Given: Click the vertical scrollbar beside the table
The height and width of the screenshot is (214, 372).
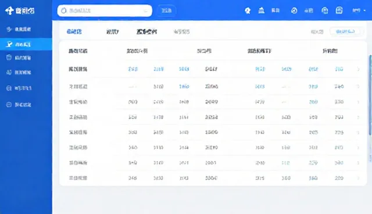Looking at the screenshot, I should 370,95.
